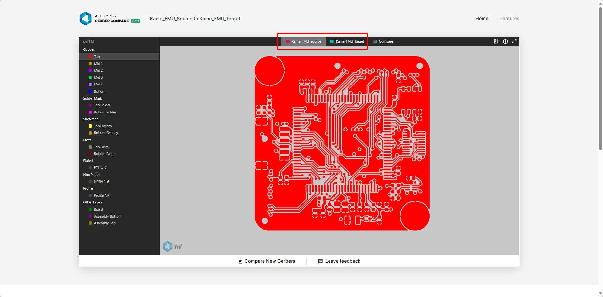This screenshot has width=603, height=297.
Task: Click the Altium 365 Gerber Compare logo
Action: 86,19
